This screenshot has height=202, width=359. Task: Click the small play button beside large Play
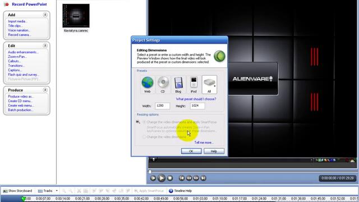(153, 178)
